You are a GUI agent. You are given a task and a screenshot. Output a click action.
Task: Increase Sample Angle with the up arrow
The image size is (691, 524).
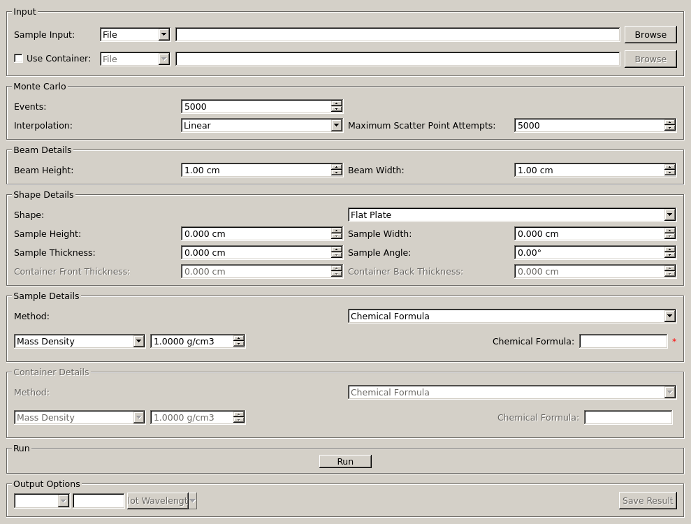click(670, 249)
